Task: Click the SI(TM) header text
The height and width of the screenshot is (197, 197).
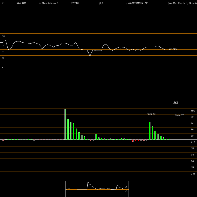Action: 75,3
